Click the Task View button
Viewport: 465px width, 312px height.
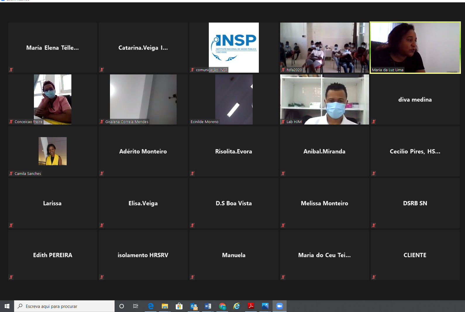click(x=136, y=306)
